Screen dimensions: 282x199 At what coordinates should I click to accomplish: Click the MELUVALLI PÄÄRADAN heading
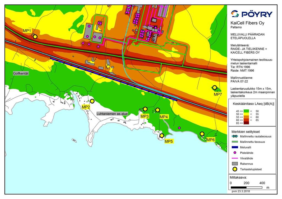(248, 34)
